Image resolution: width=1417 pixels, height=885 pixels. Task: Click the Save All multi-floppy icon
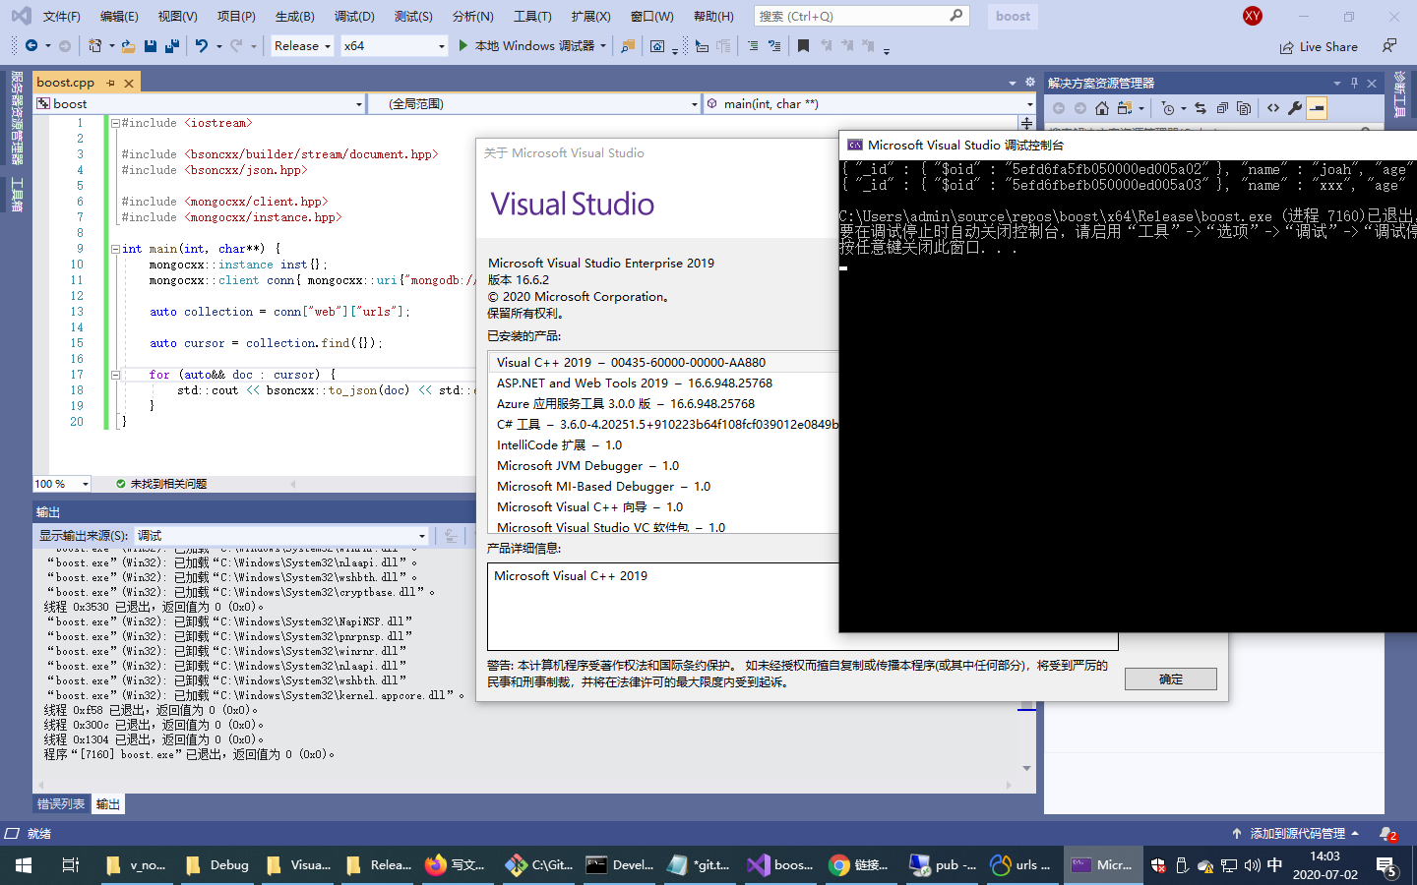pos(172,46)
